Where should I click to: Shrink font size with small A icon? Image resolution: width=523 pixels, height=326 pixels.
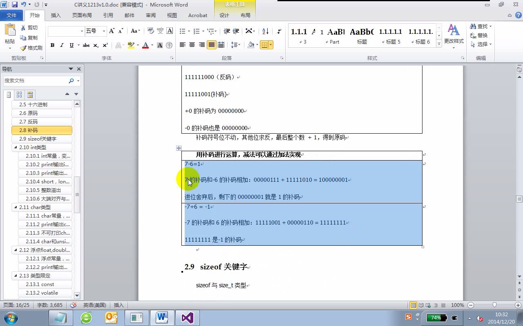coord(121,31)
